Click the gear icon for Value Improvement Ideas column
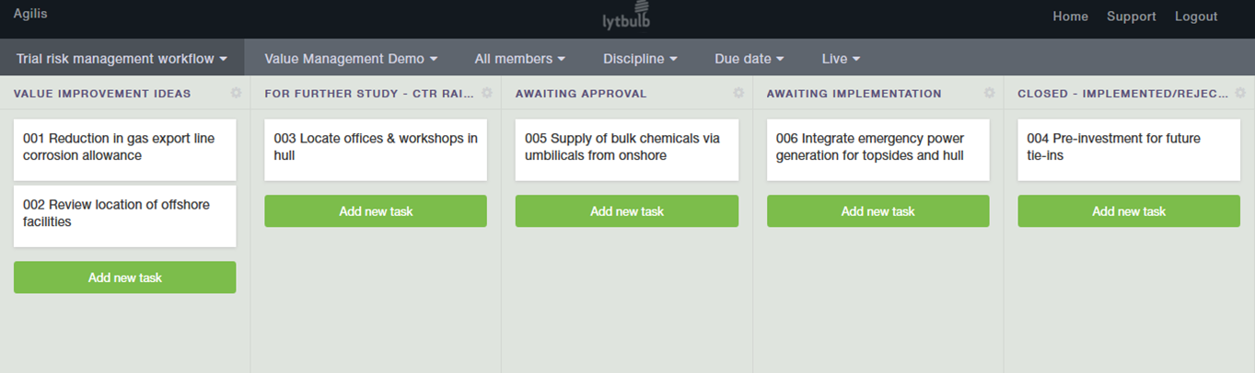The height and width of the screenshot is (373, 1255). 236,93
